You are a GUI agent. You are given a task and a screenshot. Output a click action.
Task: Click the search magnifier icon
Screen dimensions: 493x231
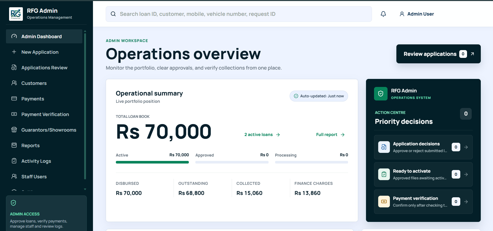click(113, 14)
